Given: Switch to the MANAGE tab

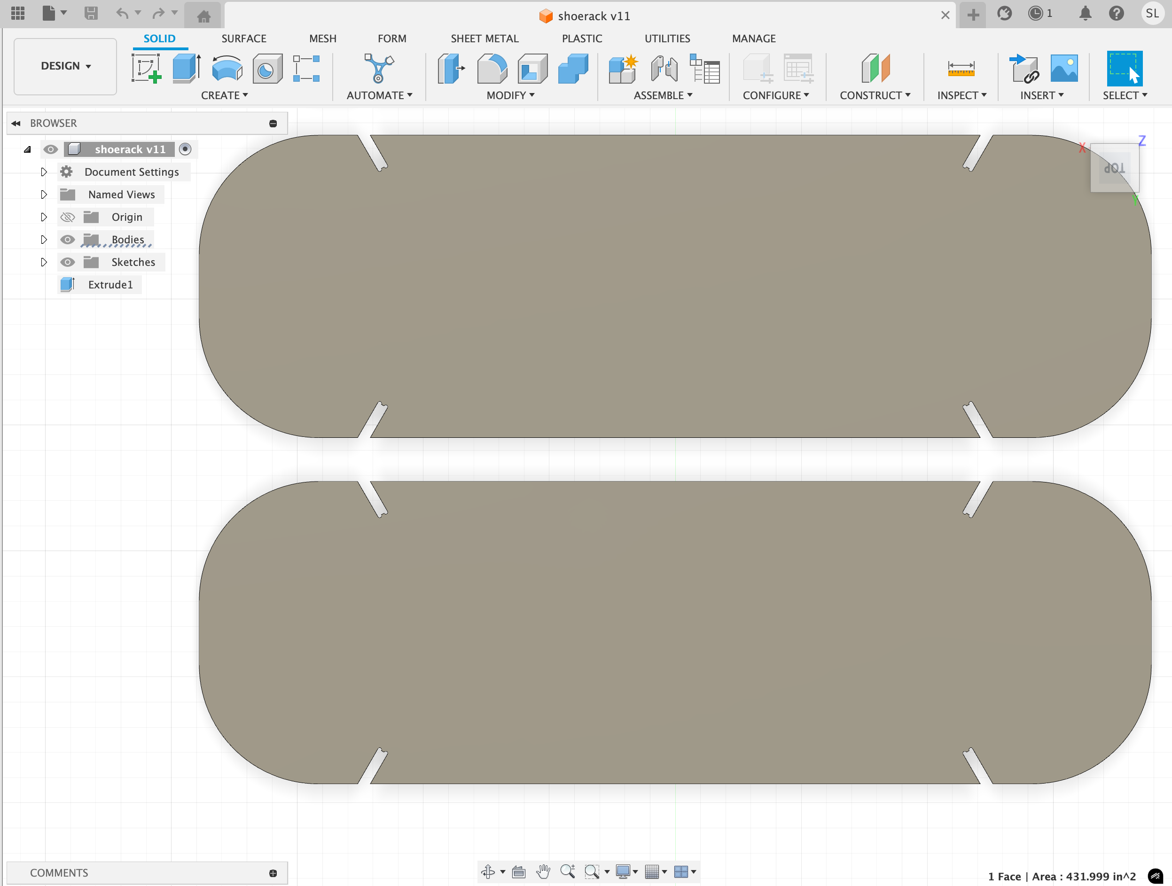Looking at the screenshot, I should pos(753,39).
